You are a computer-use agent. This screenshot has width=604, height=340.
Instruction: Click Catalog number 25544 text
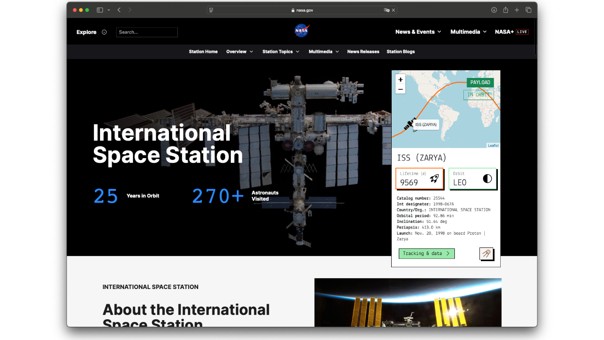pyautogui.click(x=420, y=198)
